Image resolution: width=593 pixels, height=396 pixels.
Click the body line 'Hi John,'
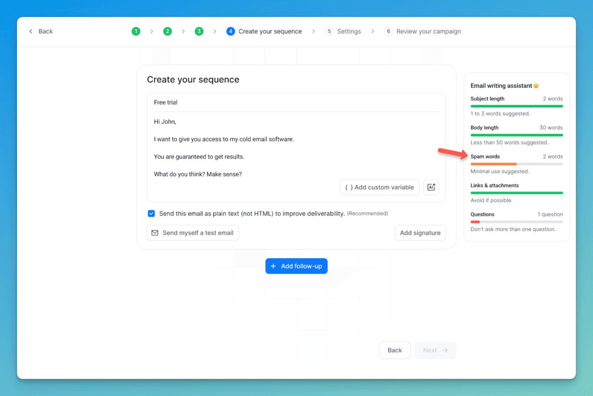165,122
